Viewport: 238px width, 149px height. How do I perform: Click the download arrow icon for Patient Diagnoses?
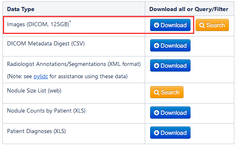click(157, 133)
